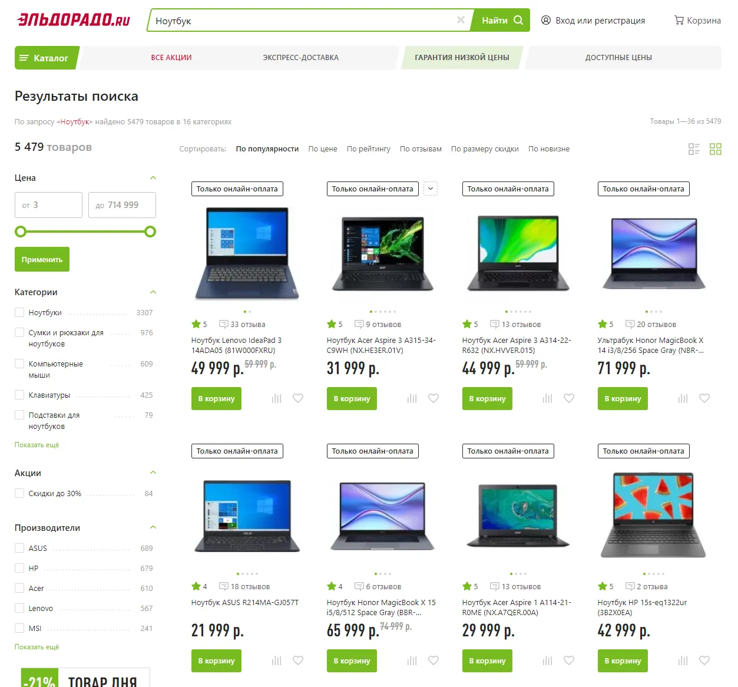Clear the search field with the X icon
This screenshot has height=687, width=738.
click(x=461, y=20)
